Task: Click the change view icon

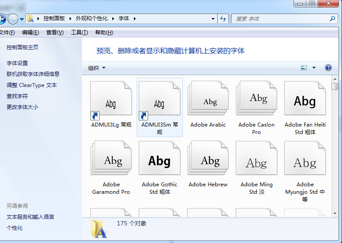Action: click(x=304, y=68)
